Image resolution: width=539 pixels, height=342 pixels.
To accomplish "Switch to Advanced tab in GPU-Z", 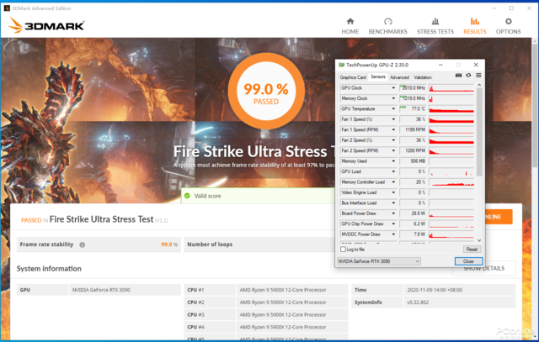I will pos(399,77).
